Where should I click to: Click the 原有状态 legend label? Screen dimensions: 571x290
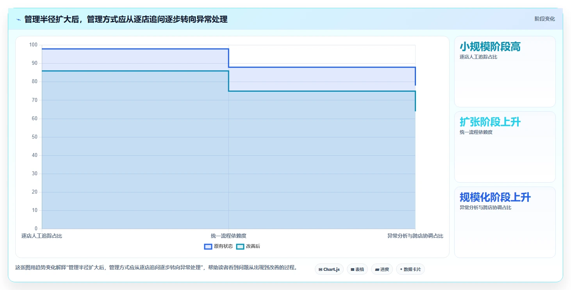pyautogui.click(x=223, y=246)
